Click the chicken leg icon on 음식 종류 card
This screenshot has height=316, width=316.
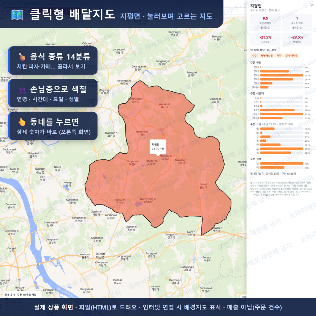[22, 57]
